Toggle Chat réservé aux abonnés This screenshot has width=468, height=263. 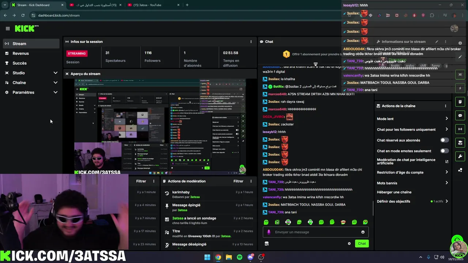click(x=444, y=140)
